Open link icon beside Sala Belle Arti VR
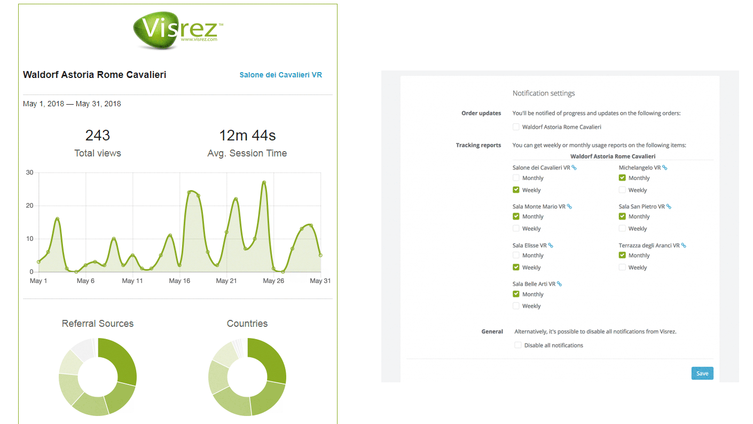The width and height of the screenshot is (753, 424). (559, 284)
